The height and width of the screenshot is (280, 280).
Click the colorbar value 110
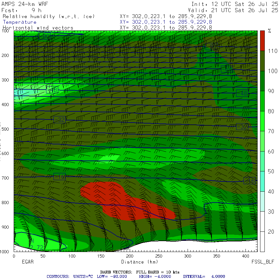click(273, 51)
